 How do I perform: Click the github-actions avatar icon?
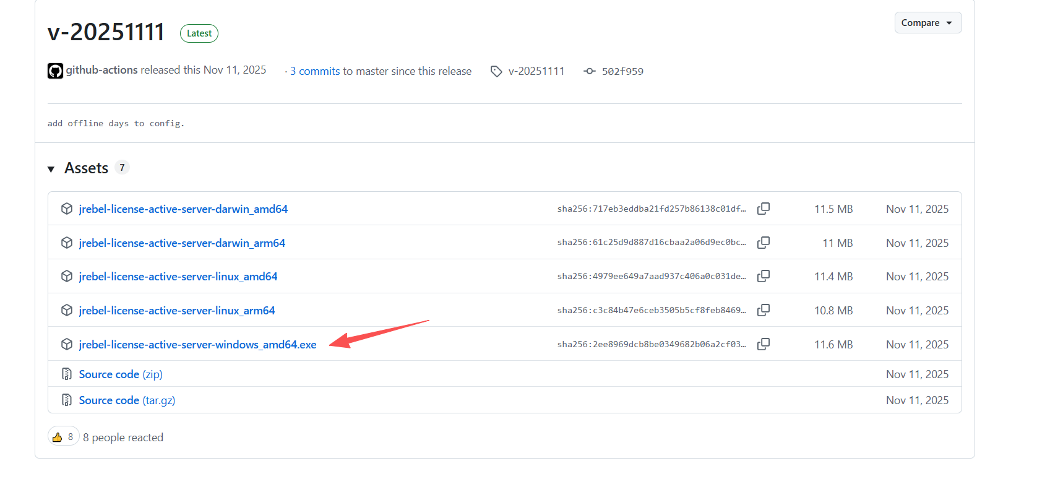tap(55, 71)
